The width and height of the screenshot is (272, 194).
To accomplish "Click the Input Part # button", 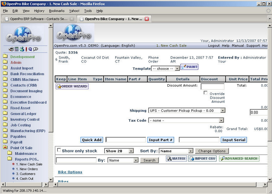I will pos(161,140).
